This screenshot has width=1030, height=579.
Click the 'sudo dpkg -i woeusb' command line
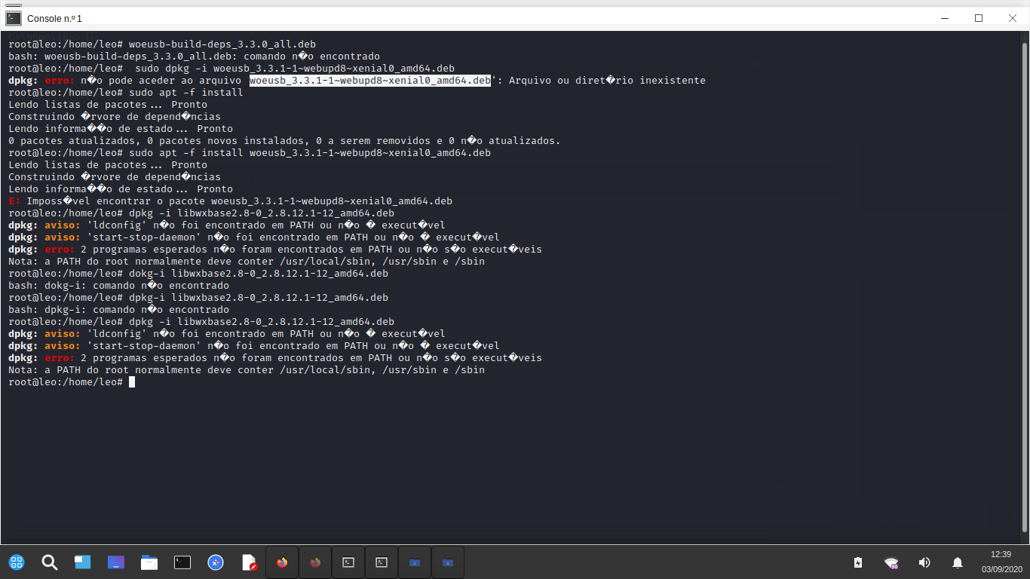[x=231, y=69]
